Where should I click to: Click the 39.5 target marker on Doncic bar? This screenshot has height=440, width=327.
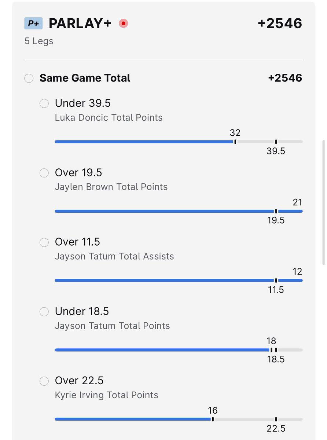276,142
